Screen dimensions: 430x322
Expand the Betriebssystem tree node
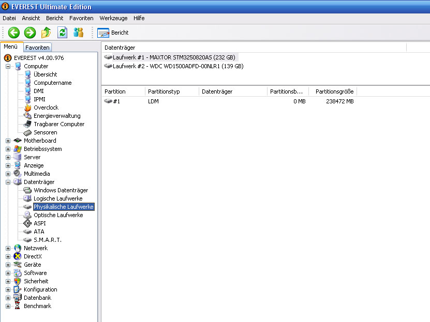pyautogui.click(x=8, y=149)
